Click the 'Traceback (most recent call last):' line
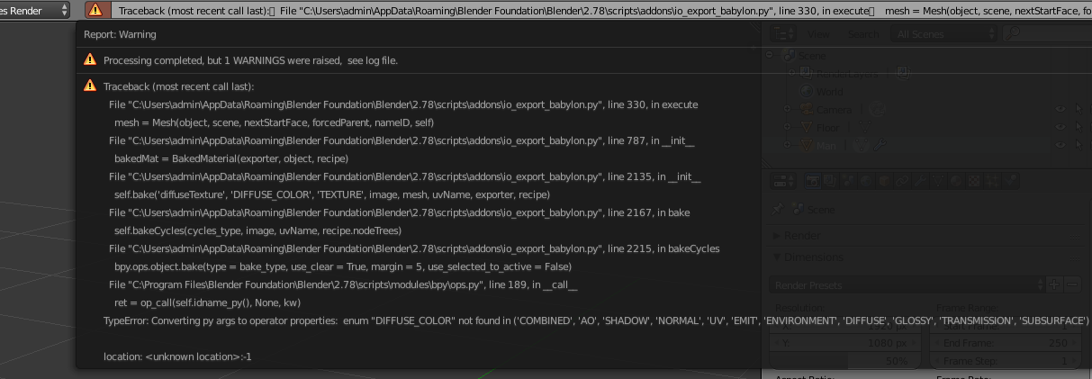Image resolution: width=1092 pixels, height=379 pixels. (179, 86)
